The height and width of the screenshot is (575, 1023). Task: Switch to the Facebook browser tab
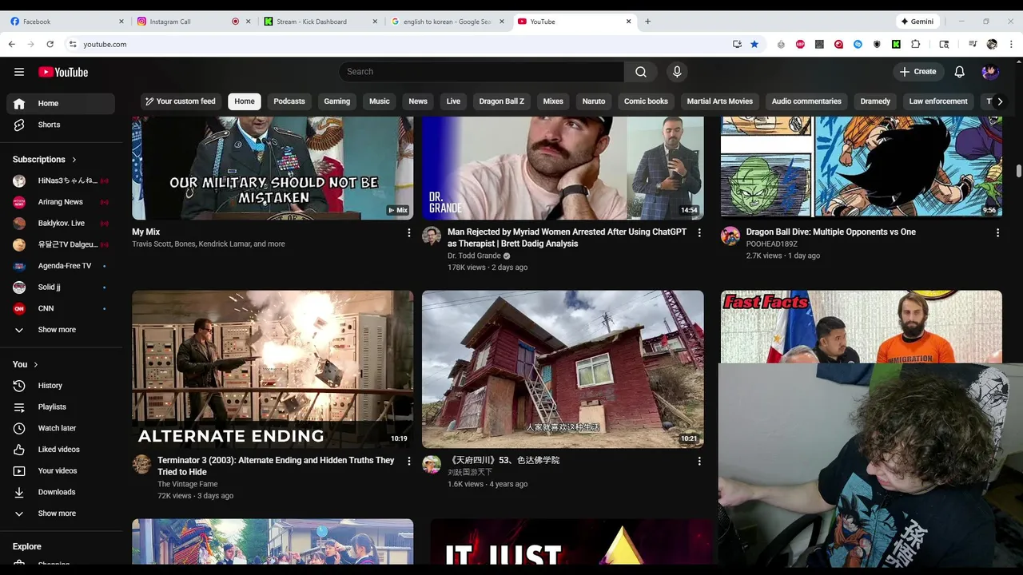tap(67, 22)
